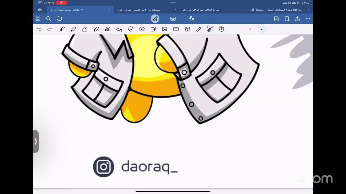This screenshot has width=346, height=194.
Task: Select the Pen tool
Action: (x=62, y=29)
